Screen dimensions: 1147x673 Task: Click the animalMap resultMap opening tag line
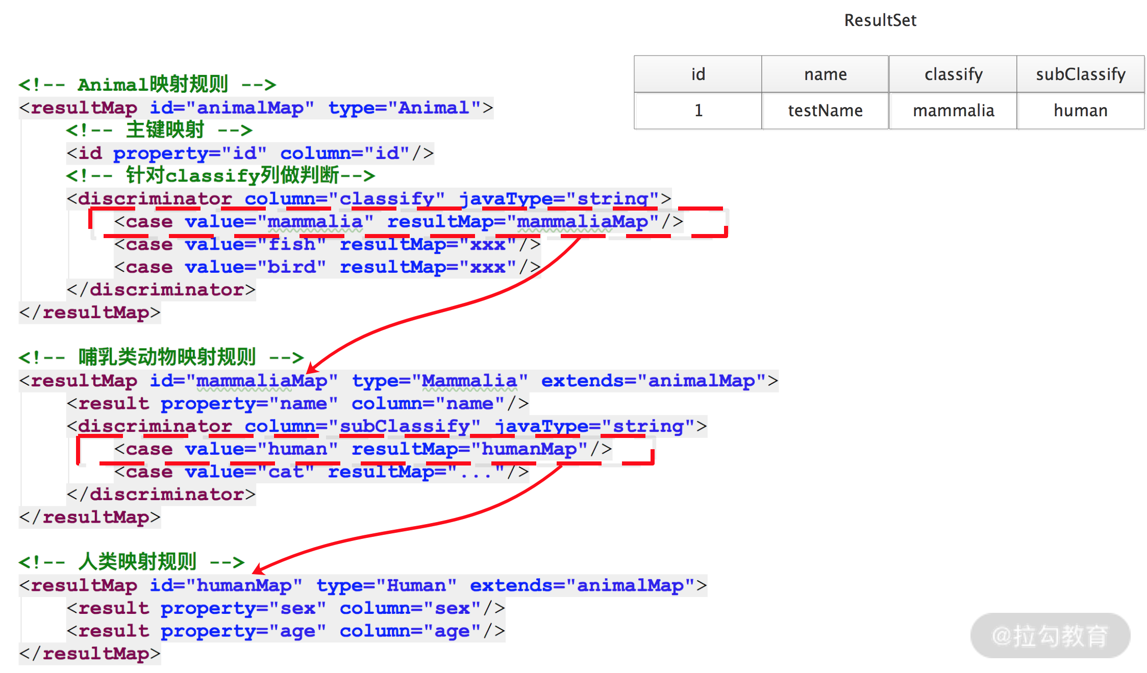[x=256, y=108]
